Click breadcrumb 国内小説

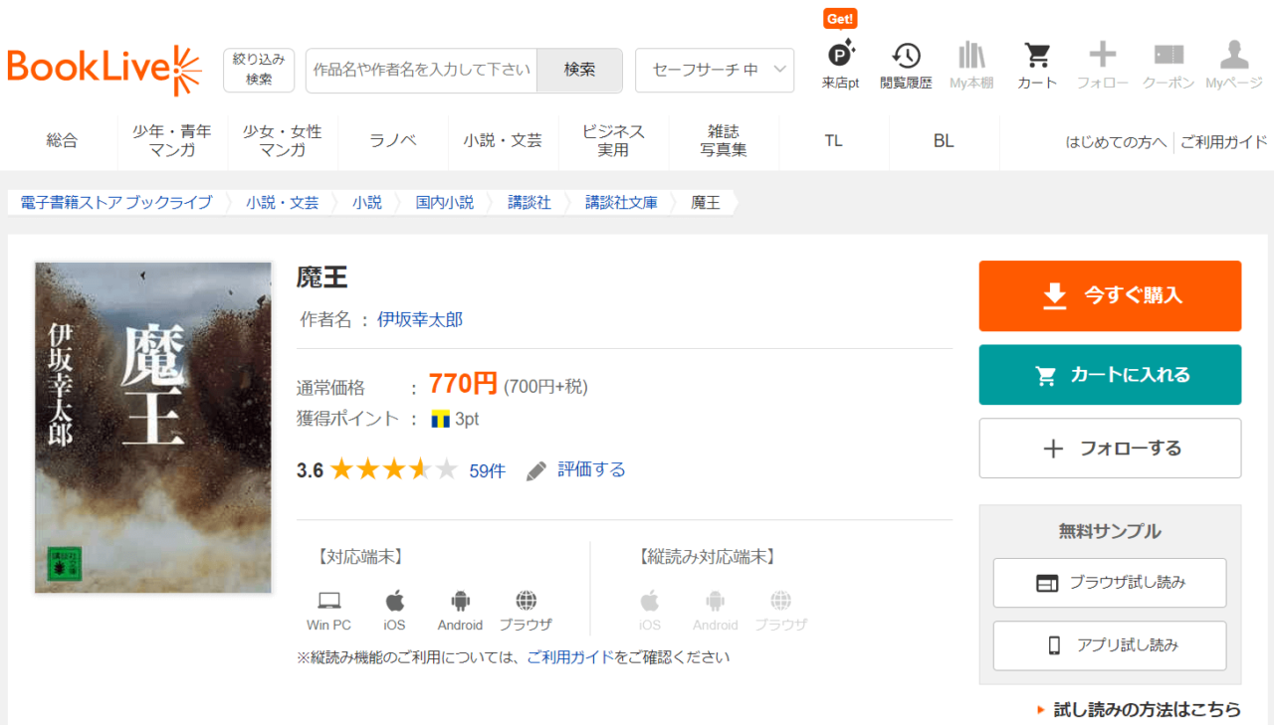pyautogui.click(x=445, y=203)
